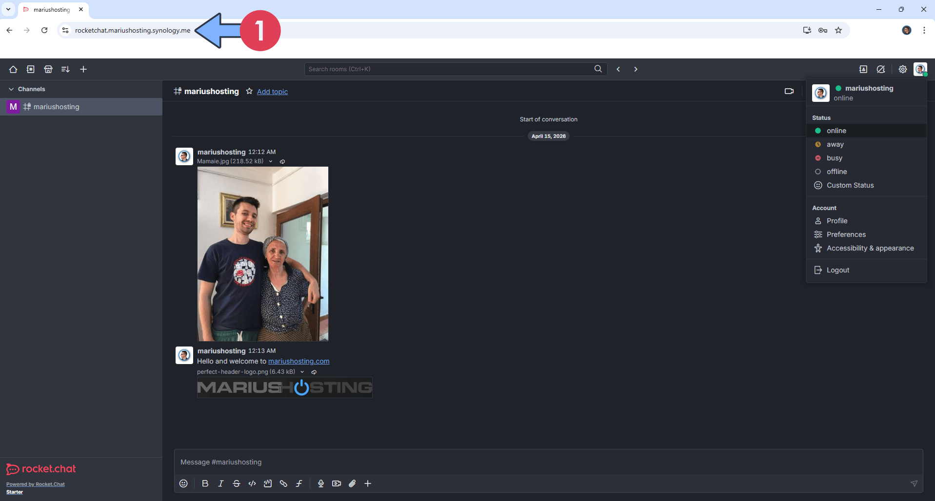This screenshot has width=935, height=501.
Task: Click the user avatar in the navbar
Action: click(920, 69)
